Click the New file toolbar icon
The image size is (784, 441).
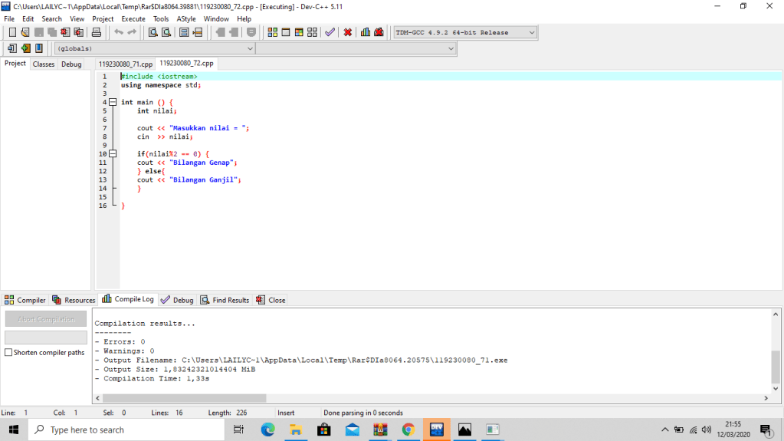(x=12, y=32)
